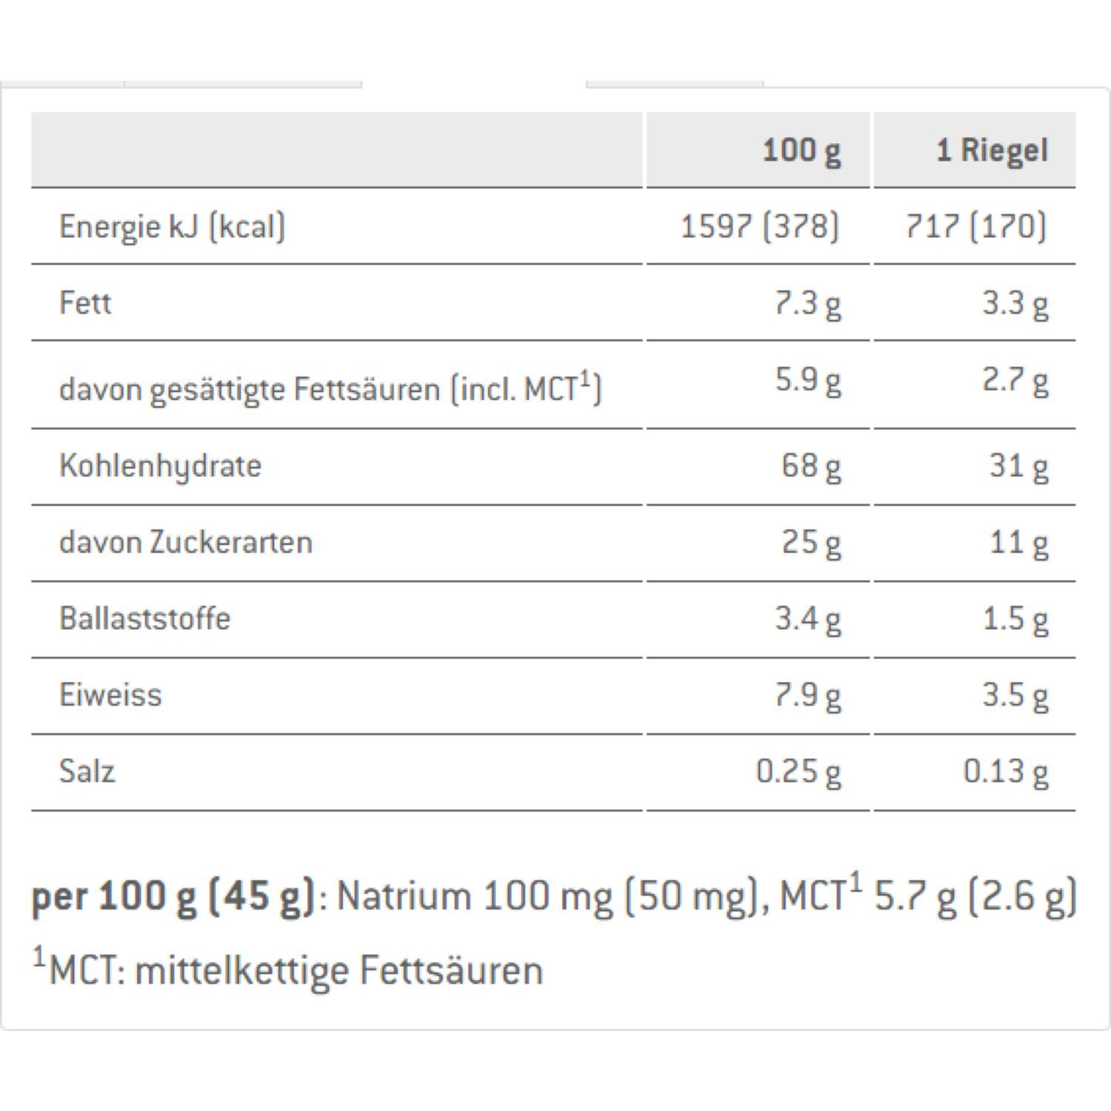Click the 1597 (378) energy value
Image resolution: width=1111 pixels, height=1111 pixels.
[759, 227]
